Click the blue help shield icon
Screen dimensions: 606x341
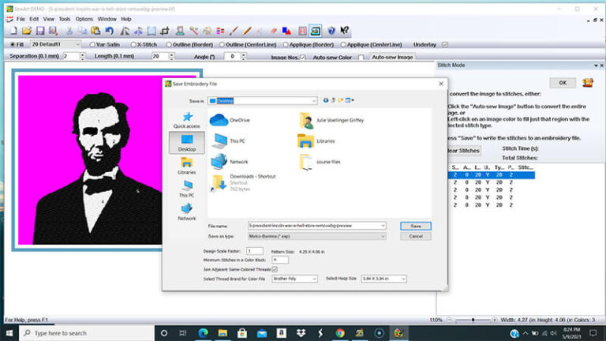331,31
